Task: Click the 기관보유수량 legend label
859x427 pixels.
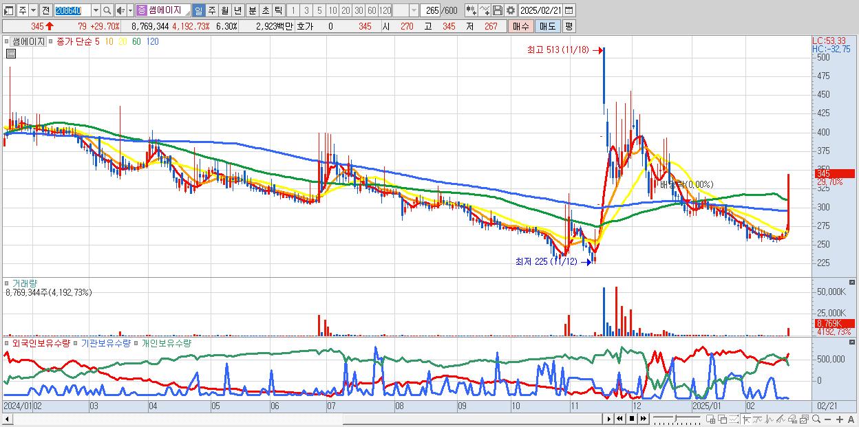Action: point(105,342)
